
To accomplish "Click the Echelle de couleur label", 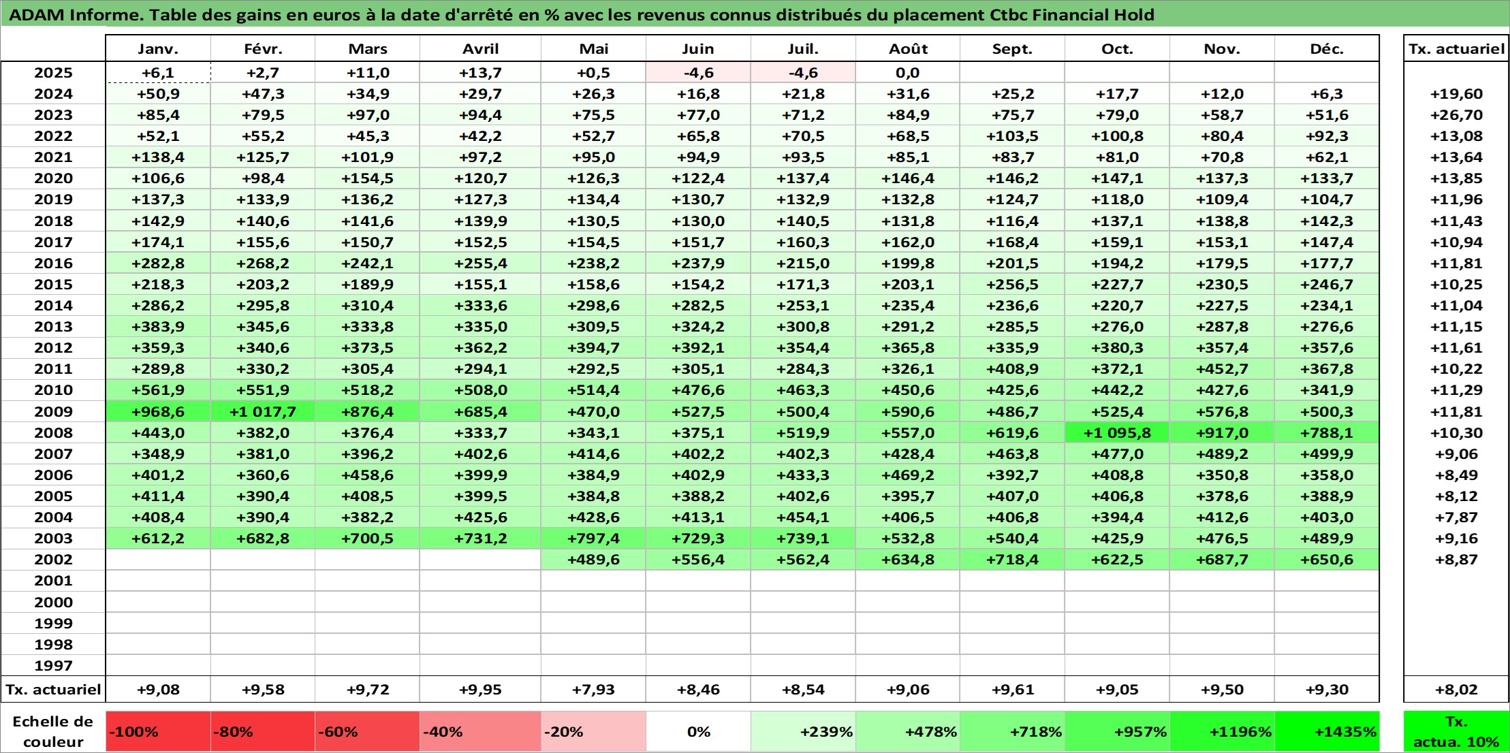I will [53, 732].
